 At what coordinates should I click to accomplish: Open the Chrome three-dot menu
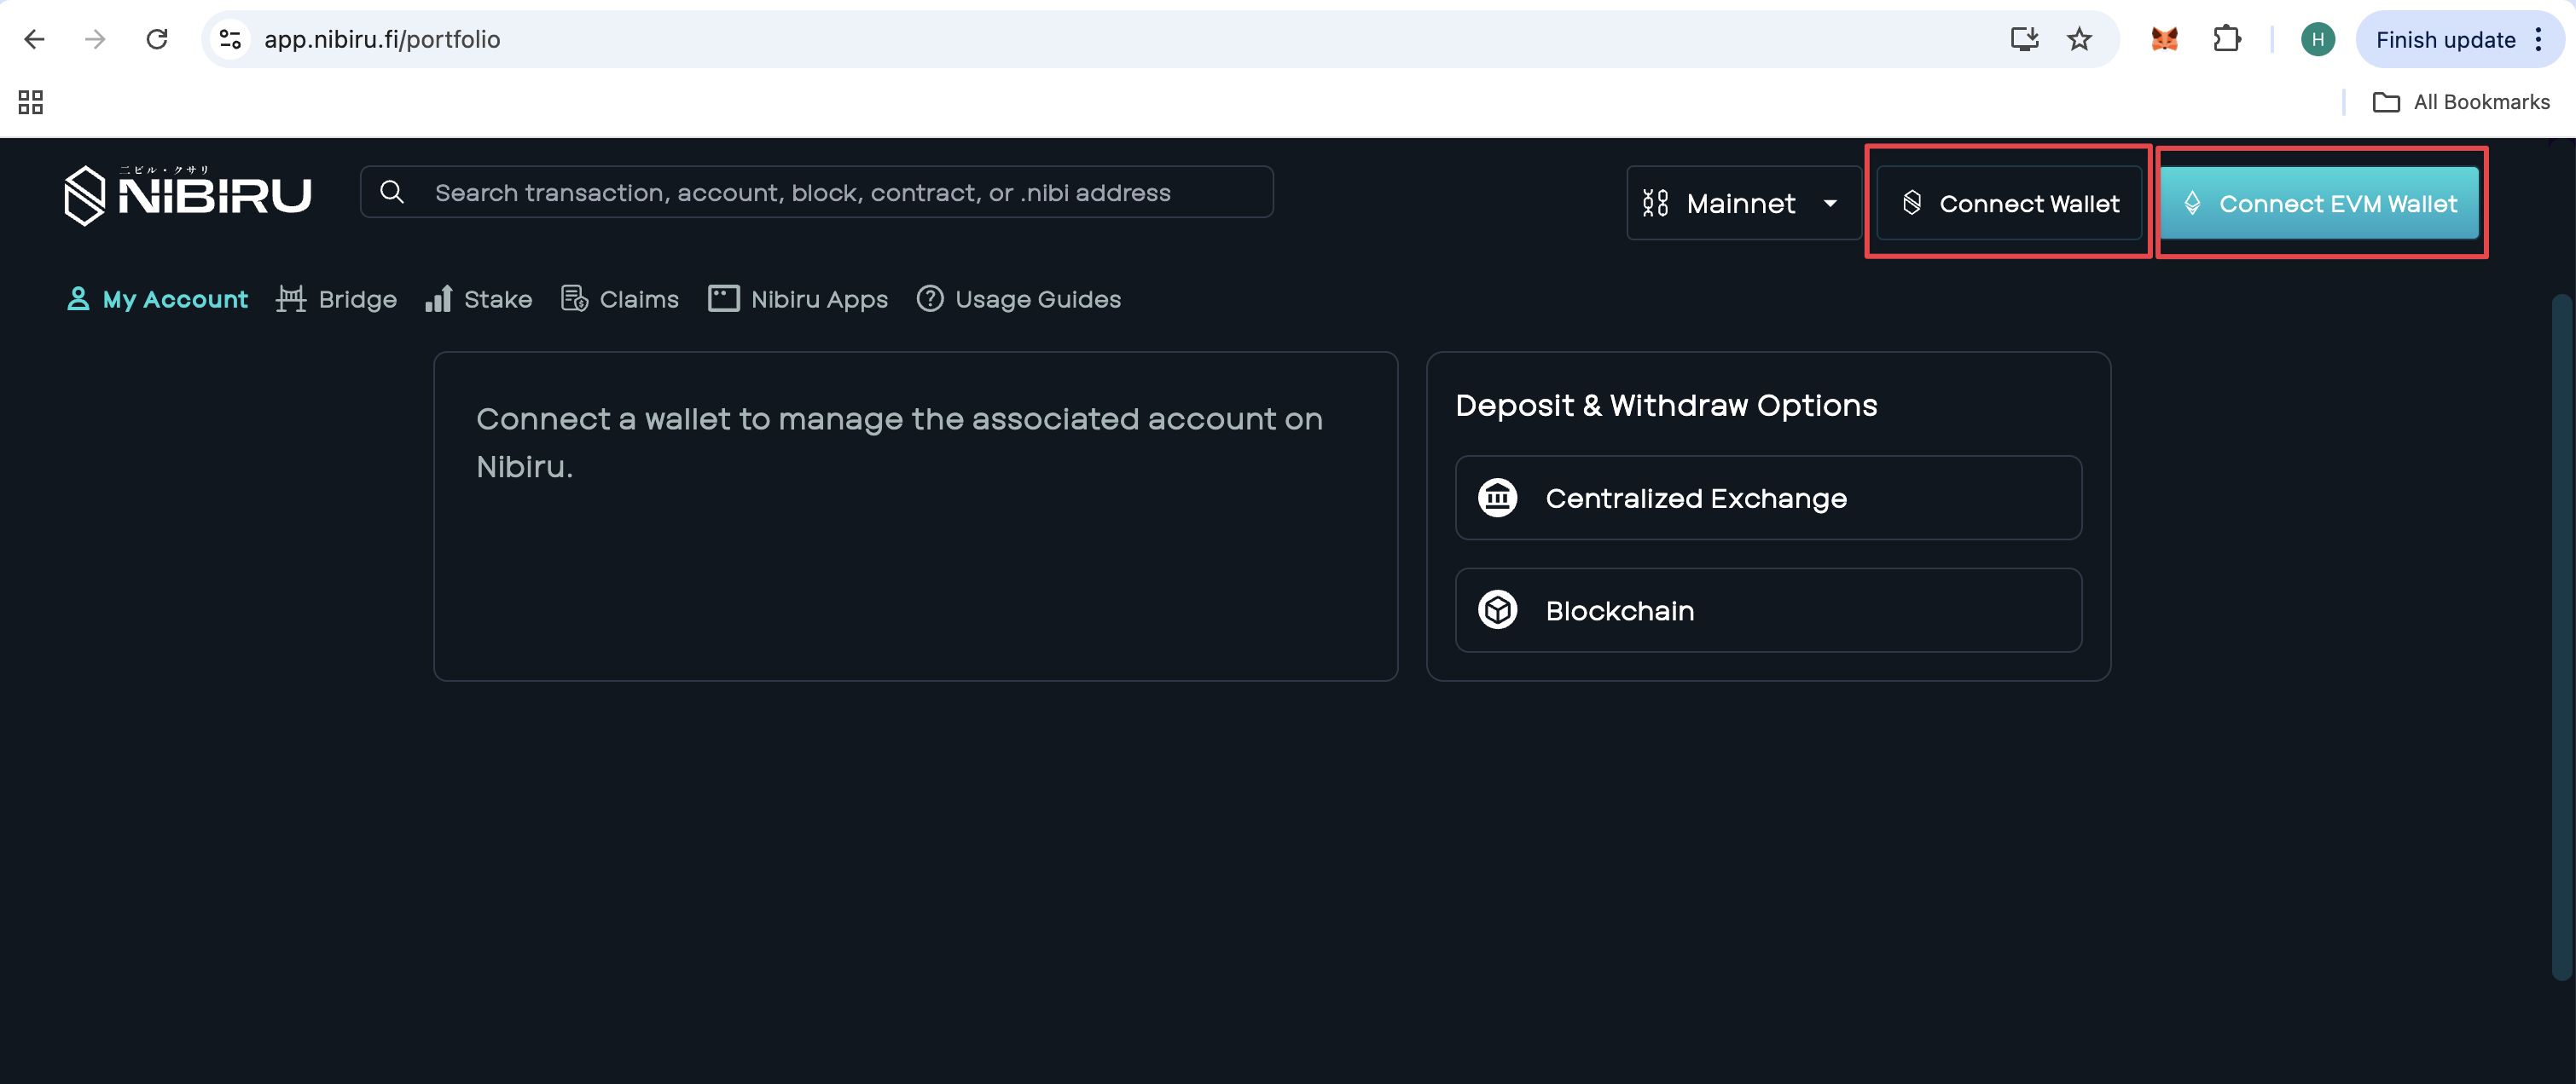click(2538, 40)
